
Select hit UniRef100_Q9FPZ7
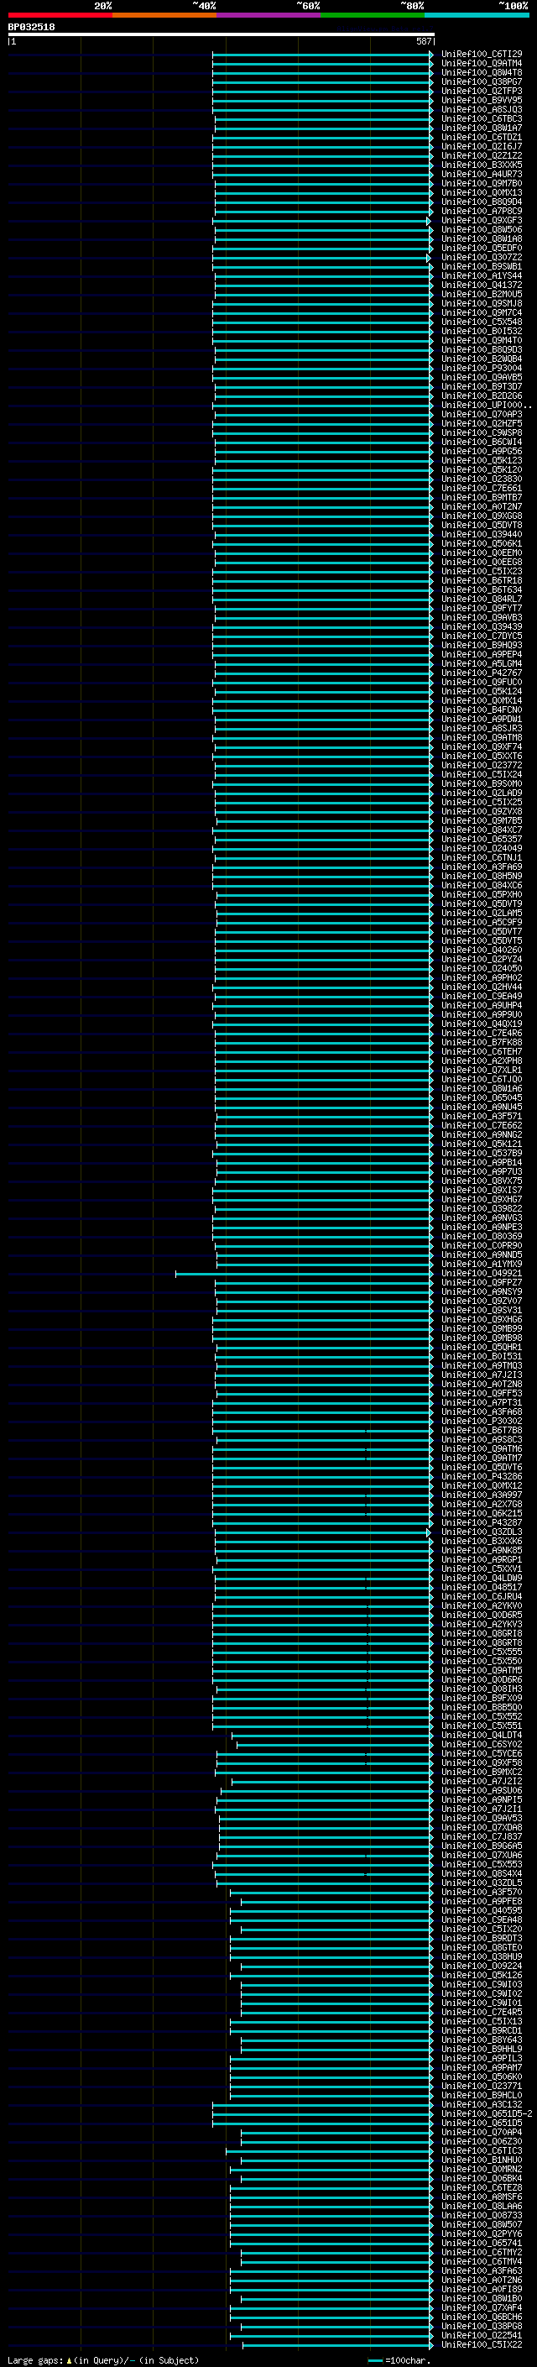click(x=481, y=1283)
